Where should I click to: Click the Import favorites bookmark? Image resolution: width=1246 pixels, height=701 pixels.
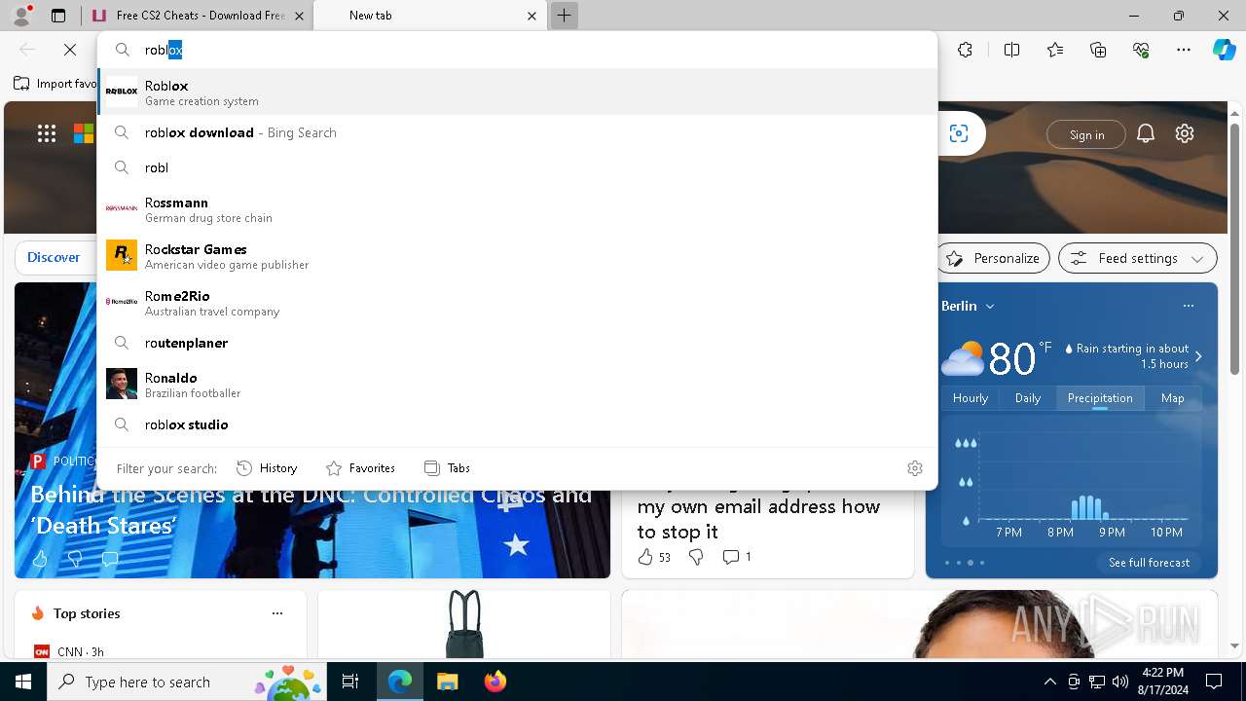pyautogui.click(x=56, y=84)
